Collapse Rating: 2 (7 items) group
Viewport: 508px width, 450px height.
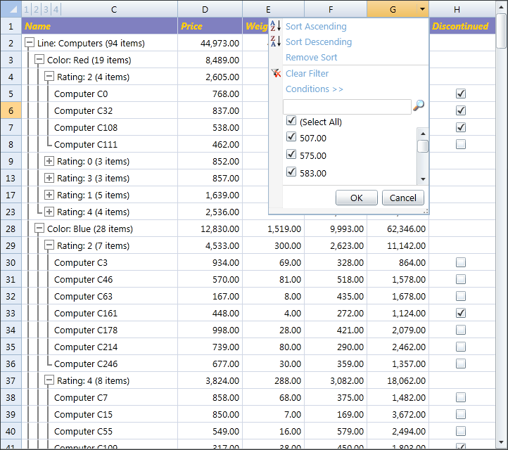(x=49, y=245)
